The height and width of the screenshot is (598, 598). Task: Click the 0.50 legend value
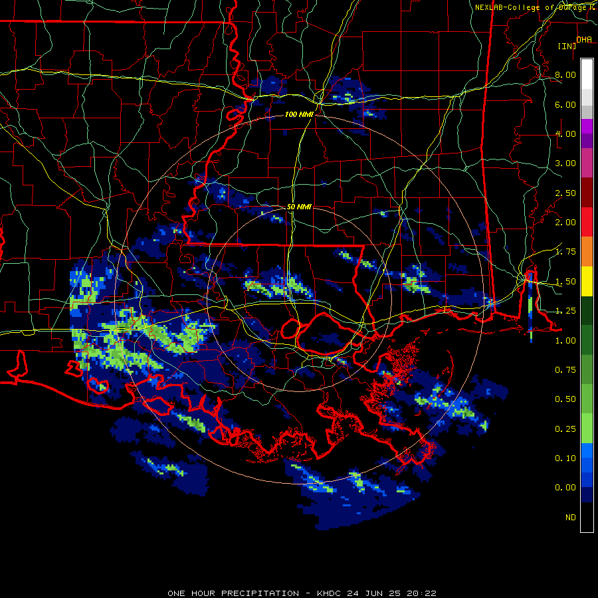[x=565, y=399]
